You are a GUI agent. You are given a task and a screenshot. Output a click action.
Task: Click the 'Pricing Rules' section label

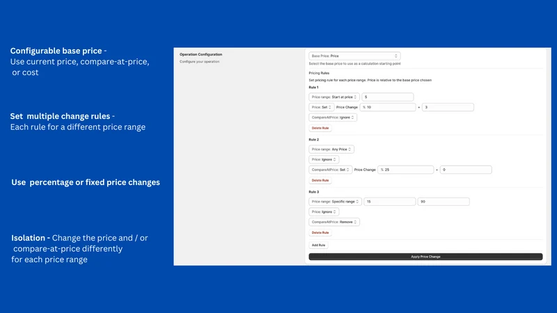(319, 73)
